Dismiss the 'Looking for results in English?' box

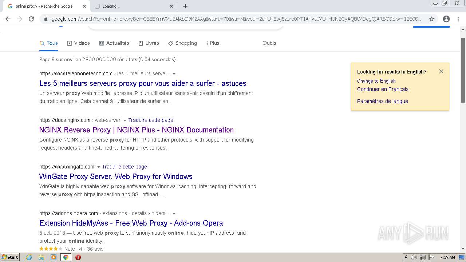coord(441,71)
